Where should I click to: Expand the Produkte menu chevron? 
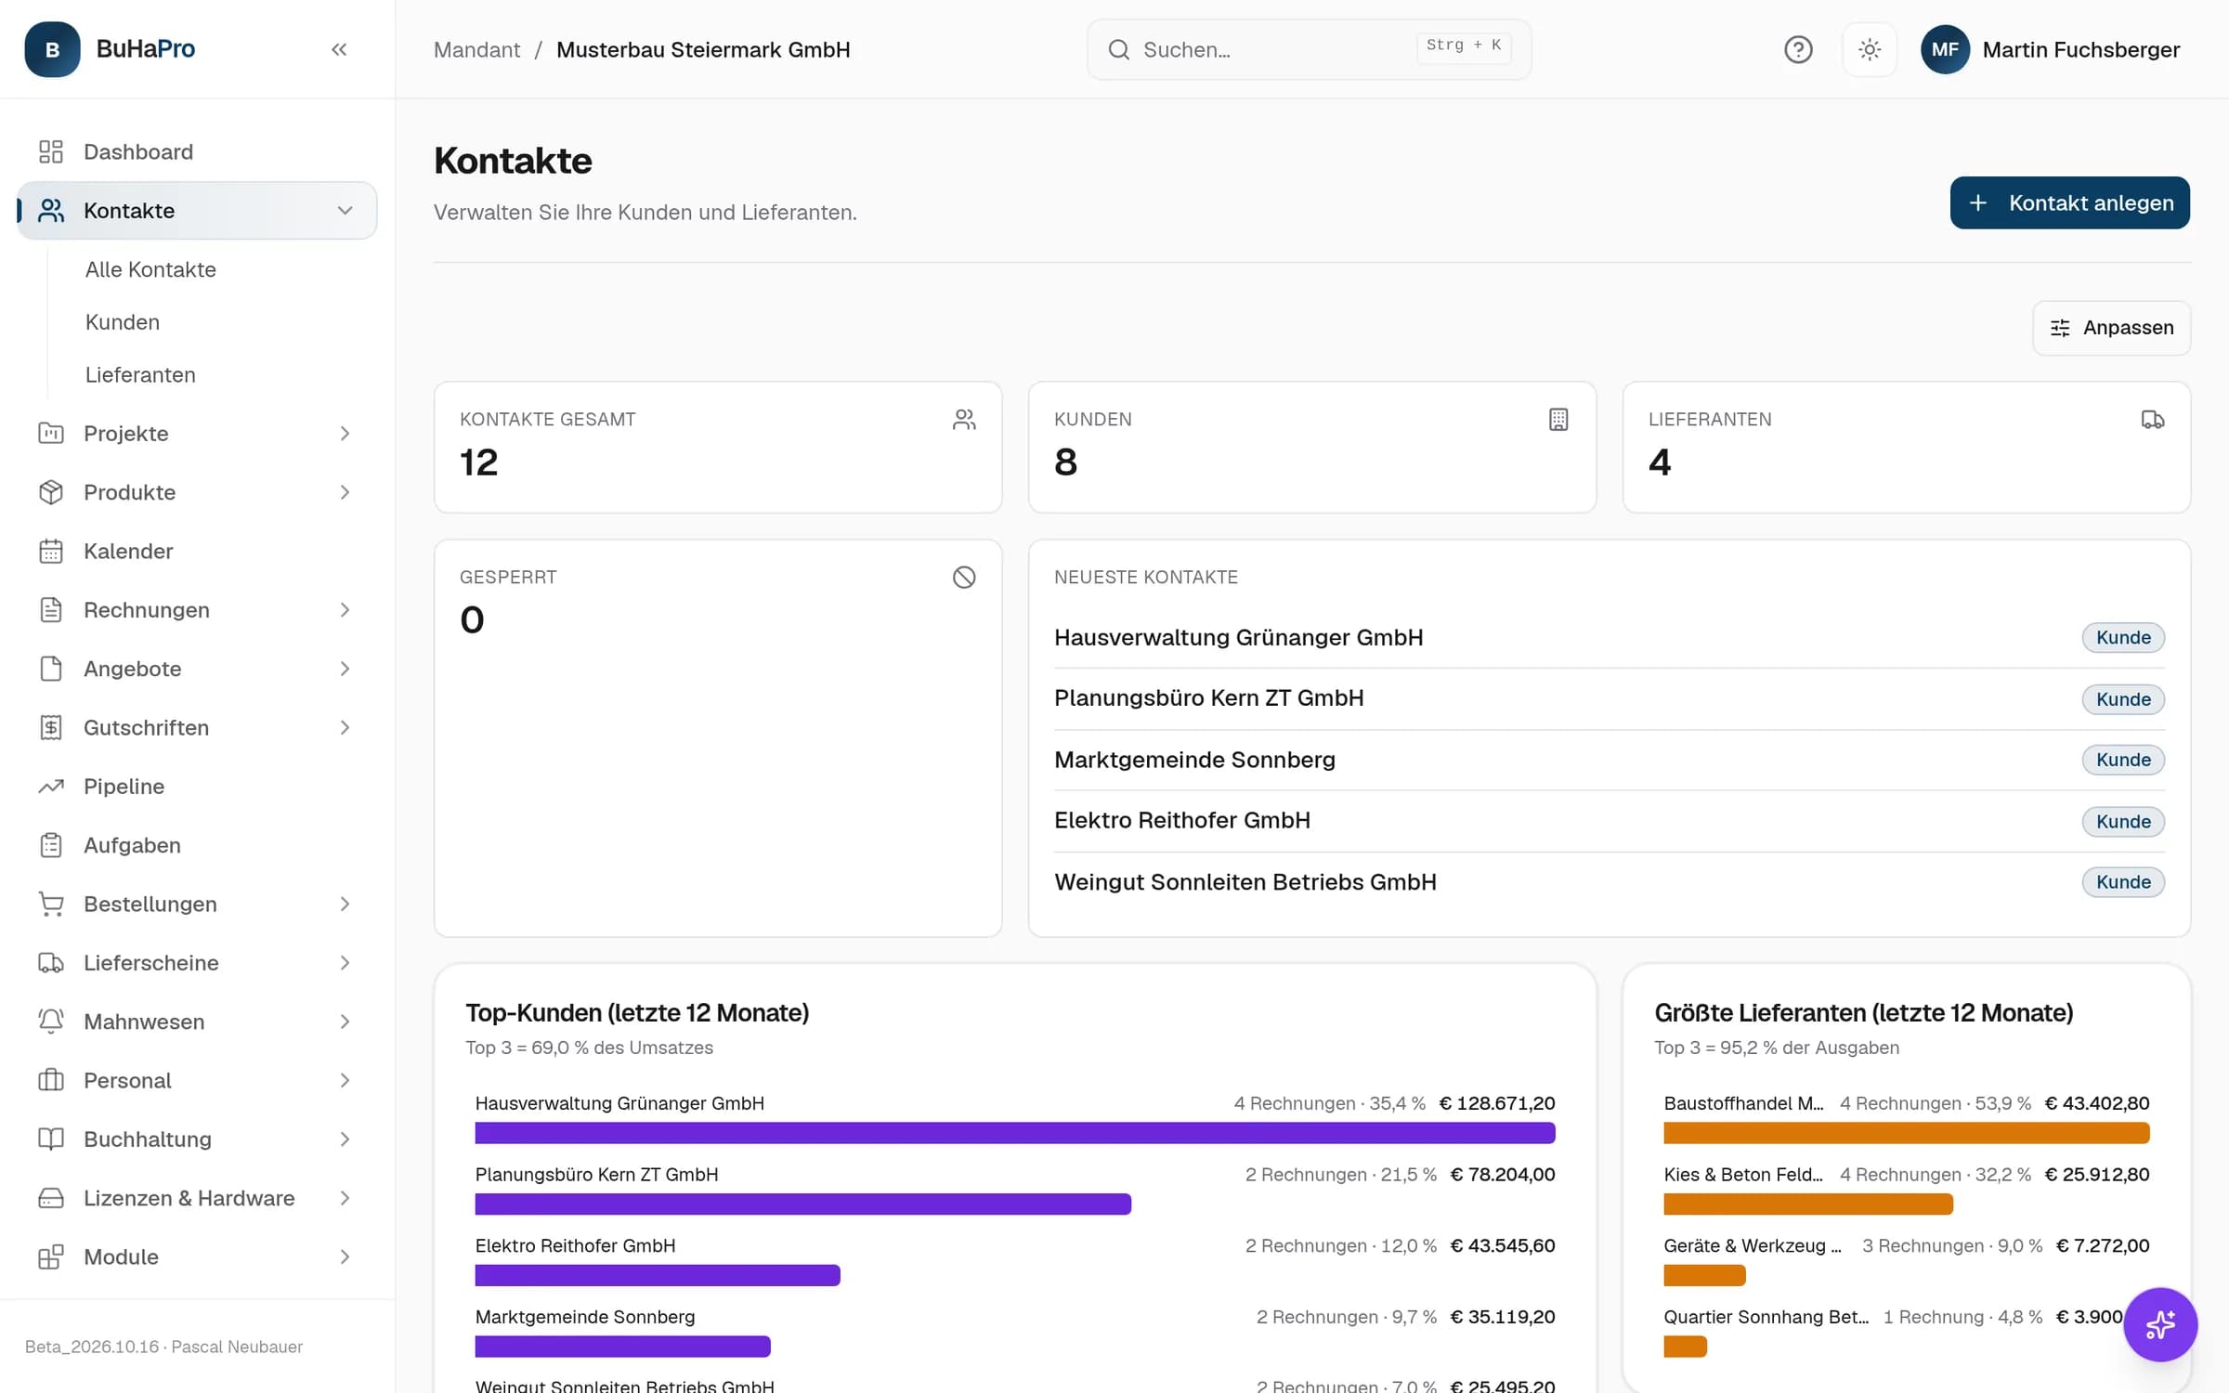[x=345, y=492]
